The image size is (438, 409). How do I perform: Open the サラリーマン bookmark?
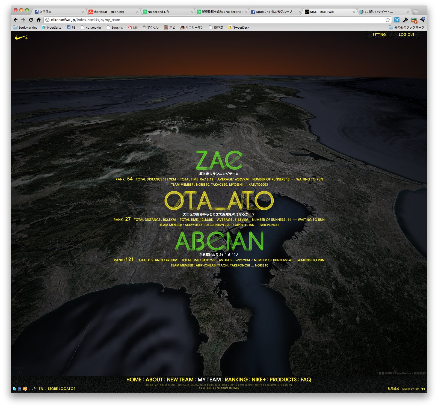coord(192,28)
